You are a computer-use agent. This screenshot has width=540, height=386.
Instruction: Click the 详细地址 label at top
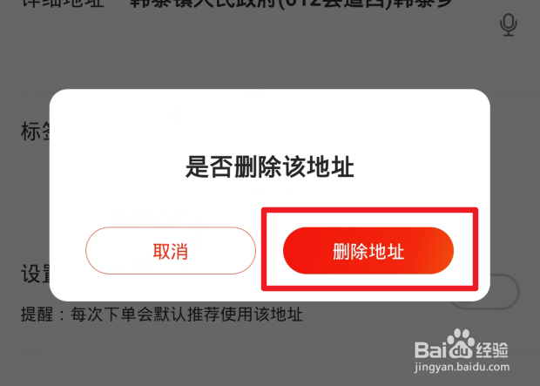coord(63,3)
